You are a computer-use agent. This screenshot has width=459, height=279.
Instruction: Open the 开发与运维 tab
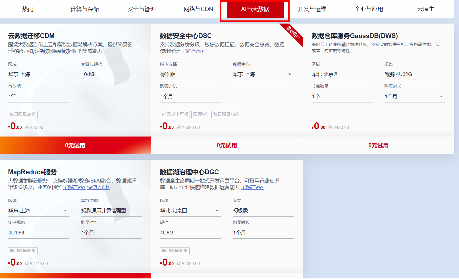tap(312, 9)
